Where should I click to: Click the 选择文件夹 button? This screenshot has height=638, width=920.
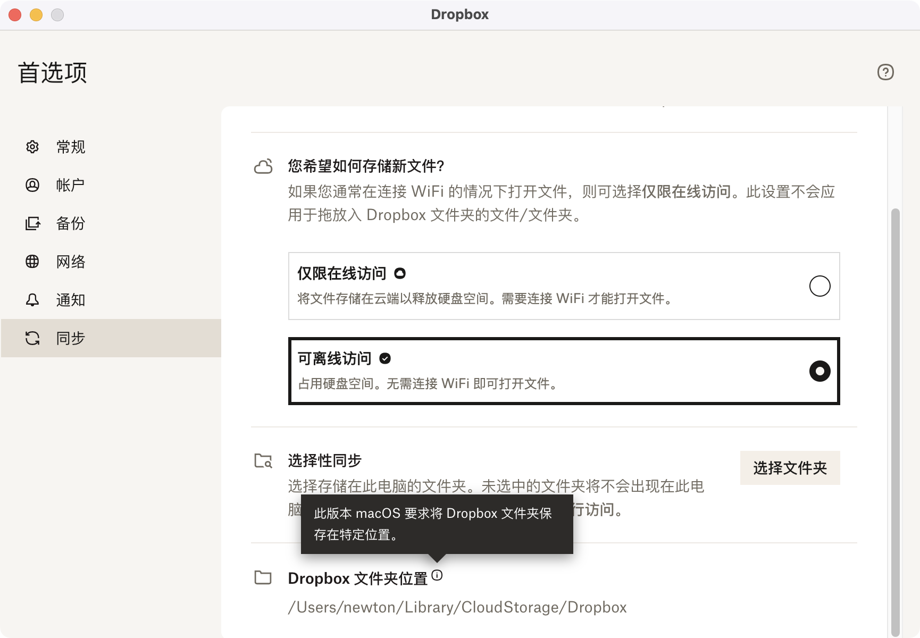coord(790,468)
